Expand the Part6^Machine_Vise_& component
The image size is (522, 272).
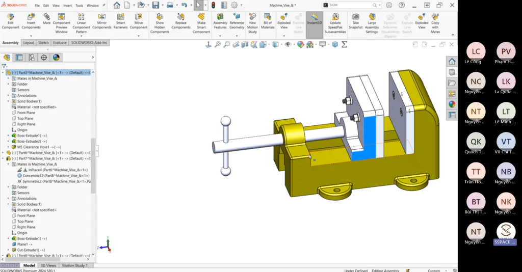coord(3,153)
